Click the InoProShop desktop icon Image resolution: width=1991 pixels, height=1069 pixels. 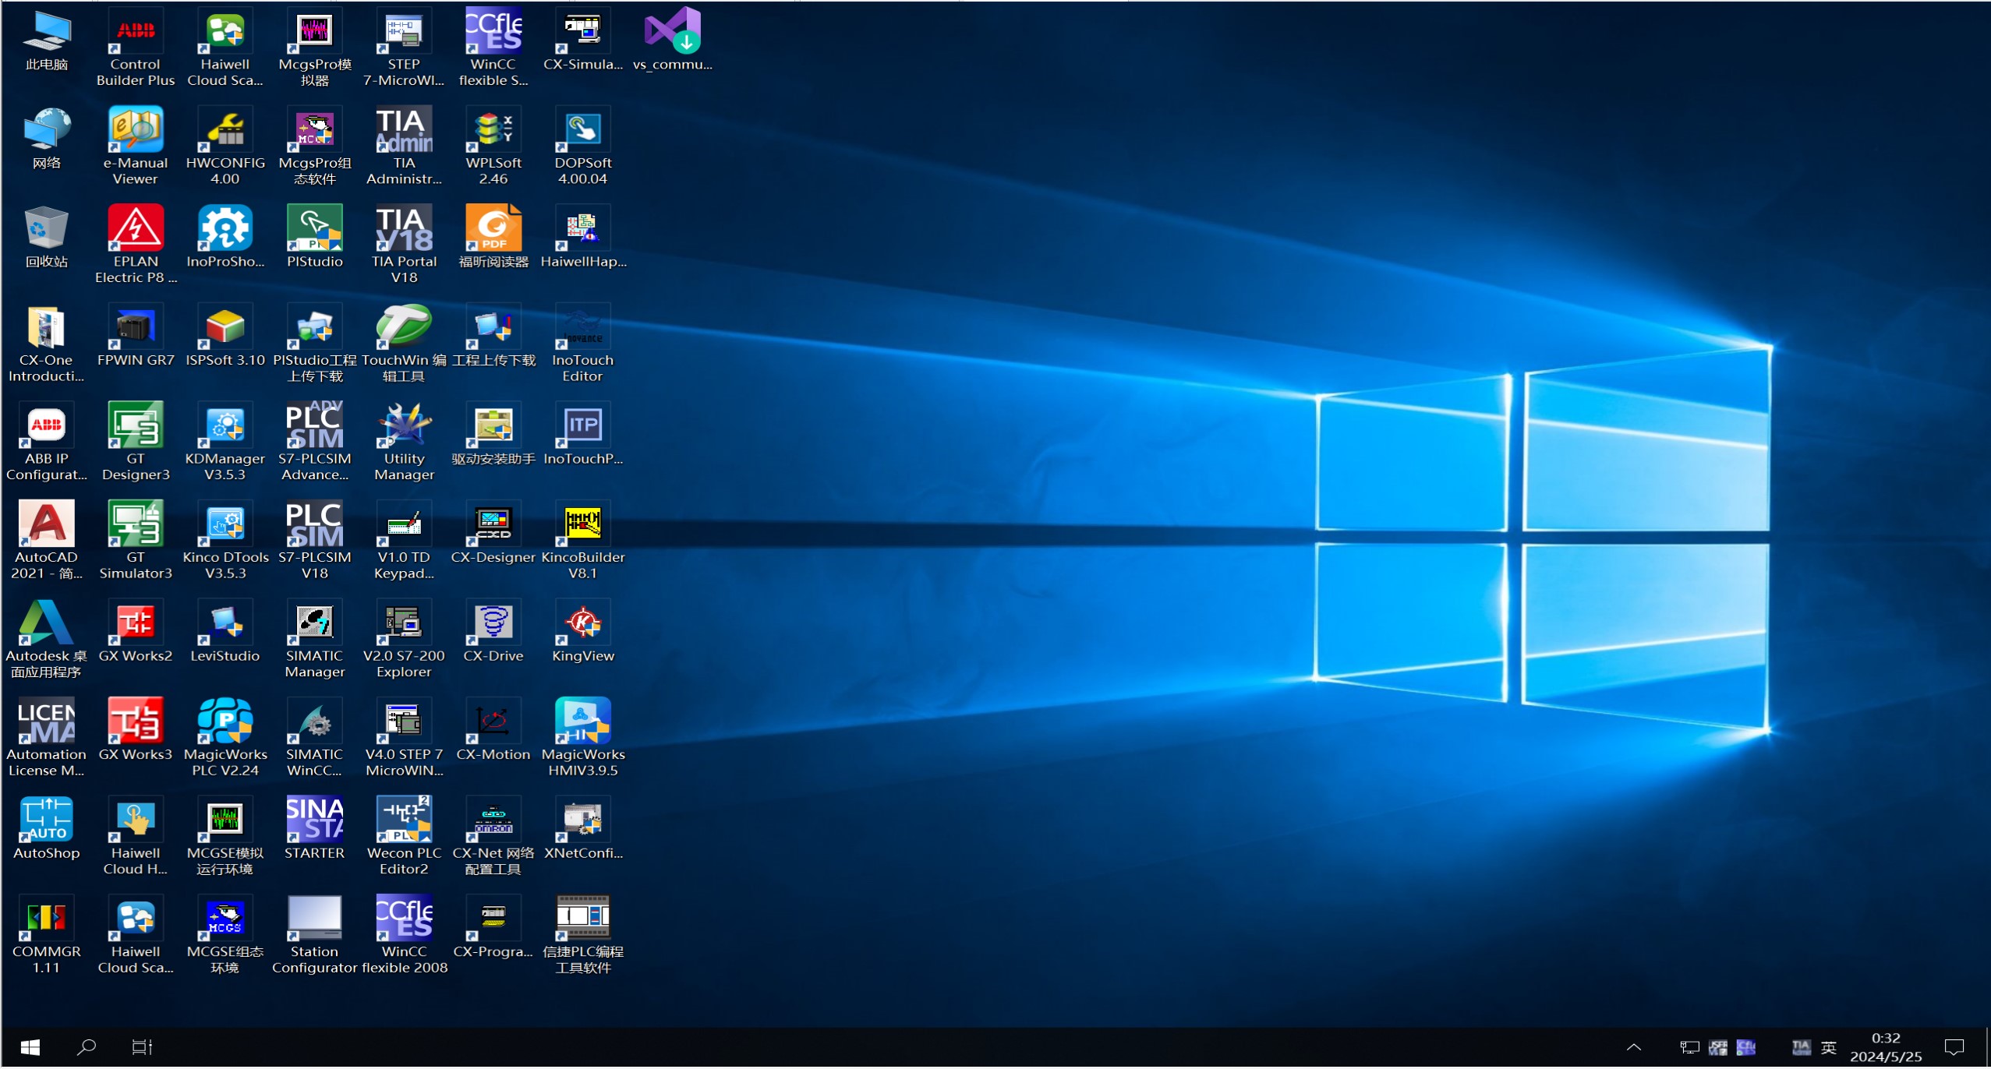pos(225,236)
